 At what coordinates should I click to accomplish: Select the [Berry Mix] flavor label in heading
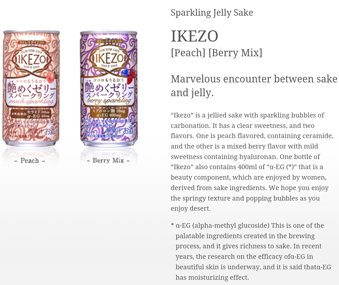pyautogui.click(x=235, y=53)
